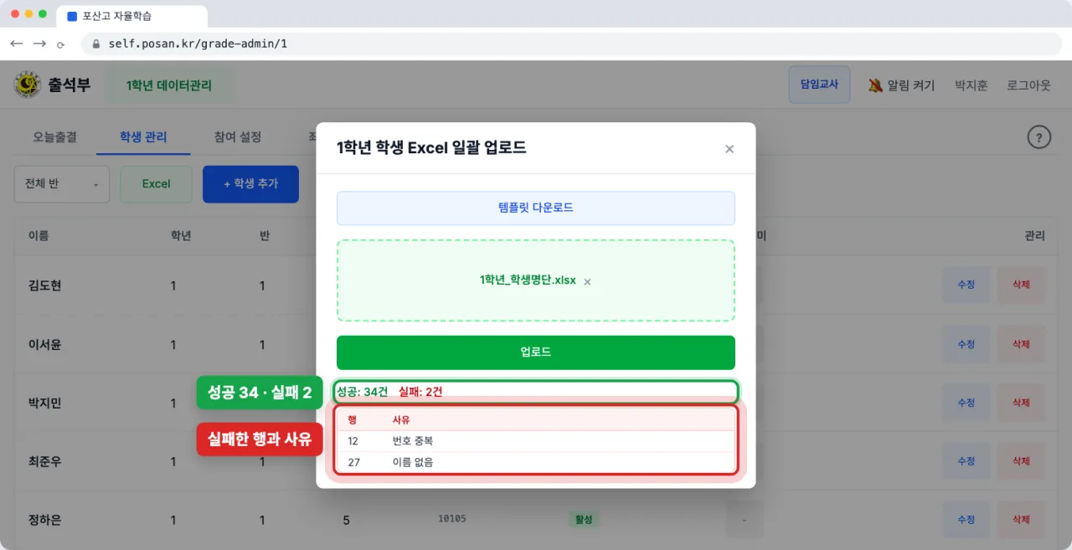Switch to the 오늘출결 tab
Viewport: 1072px width, 550px height.
(x=55, y=137)
